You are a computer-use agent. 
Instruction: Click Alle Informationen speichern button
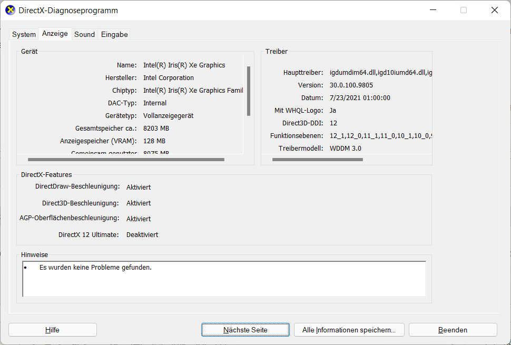[x=349, y=330]
